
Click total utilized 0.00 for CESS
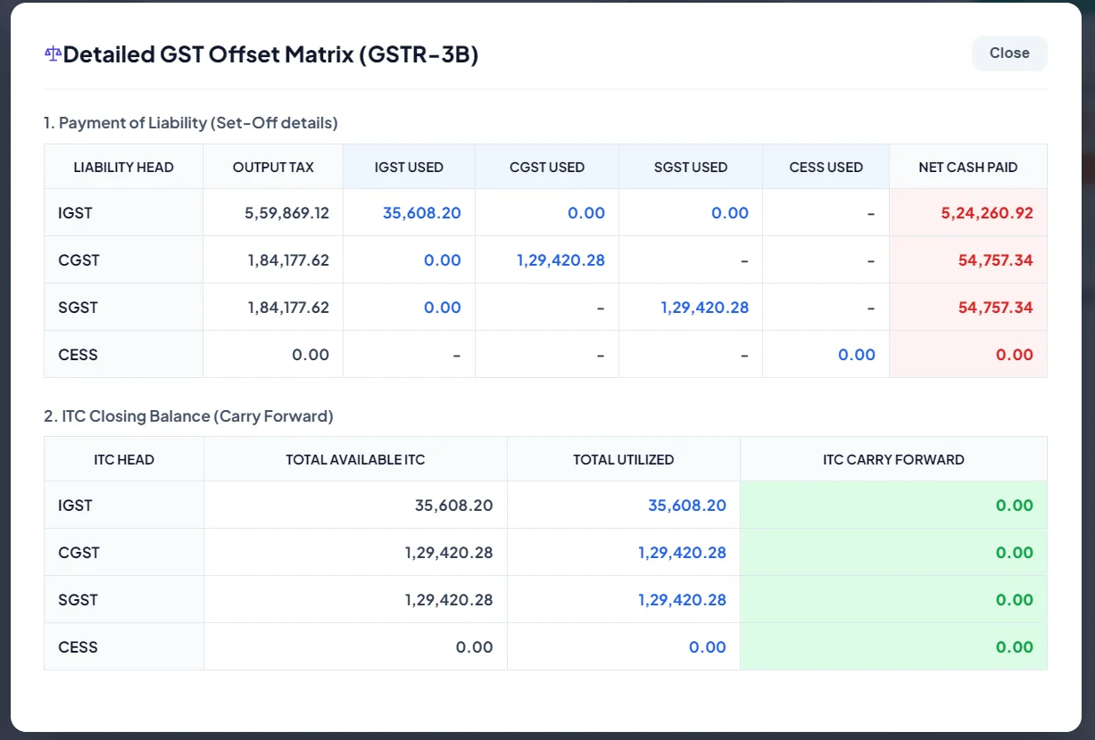click(x=708, y=647)
